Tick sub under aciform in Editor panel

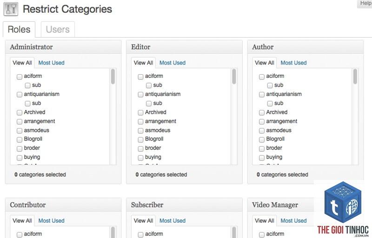(x=149, y=85)
